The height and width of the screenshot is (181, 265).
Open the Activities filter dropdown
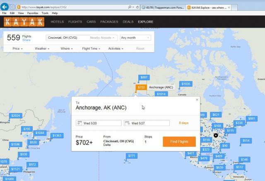point(116,49)
